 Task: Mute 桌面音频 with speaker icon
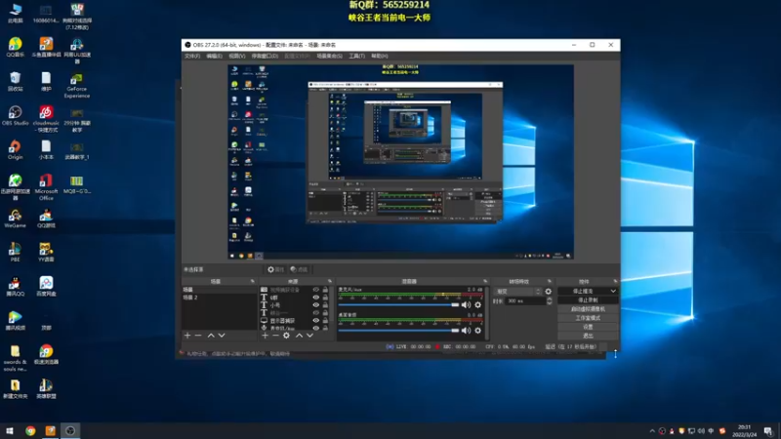466,331
